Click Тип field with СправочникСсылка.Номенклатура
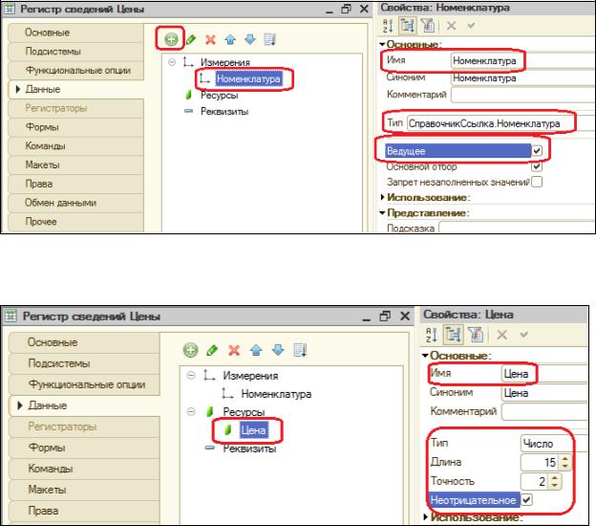Image resolution: width=596 pixels, height=526 pixels. pos(500,123)
